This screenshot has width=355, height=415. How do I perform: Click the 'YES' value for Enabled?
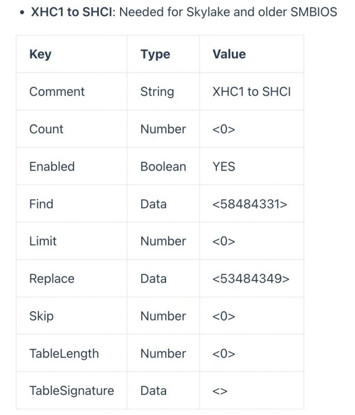pyautogui.click(x=224, y=167)
